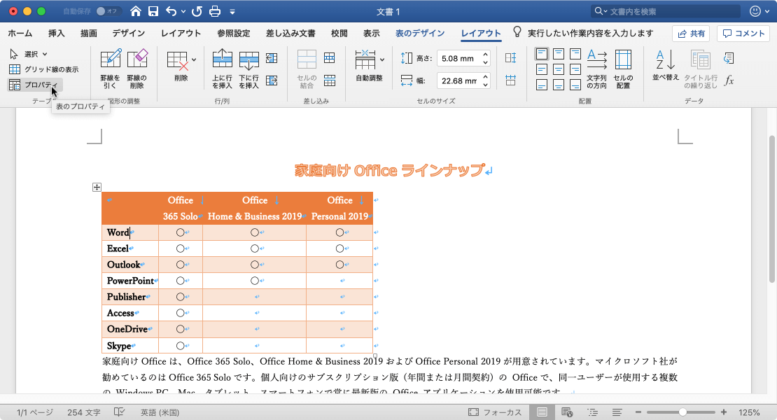
Task: Click the Share (共有) button
Action: tap(691, 33)
